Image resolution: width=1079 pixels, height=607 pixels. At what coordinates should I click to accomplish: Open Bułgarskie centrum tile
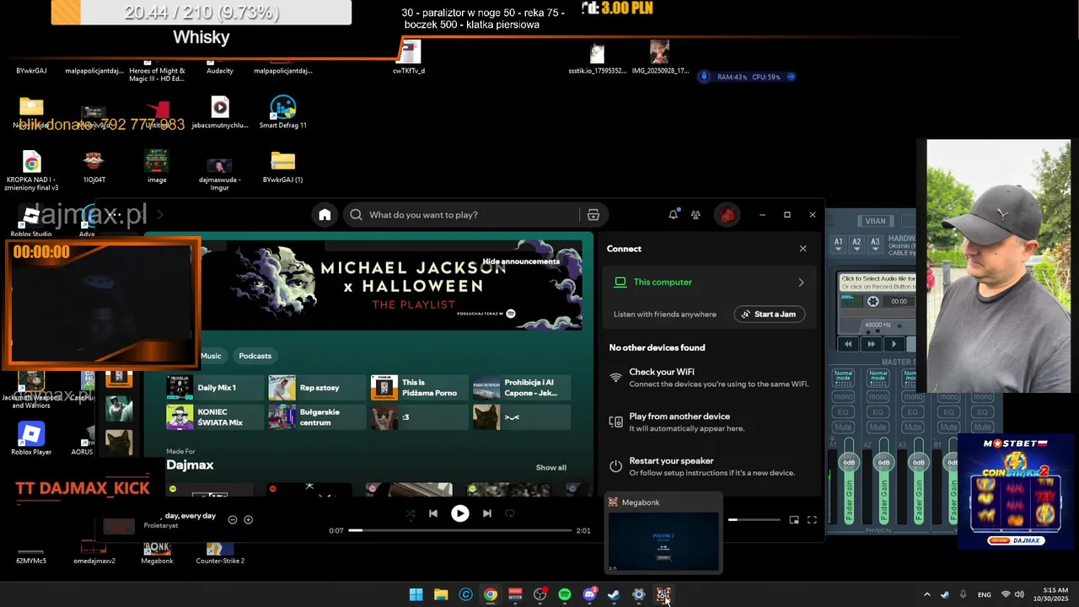[x=317, y=417]
